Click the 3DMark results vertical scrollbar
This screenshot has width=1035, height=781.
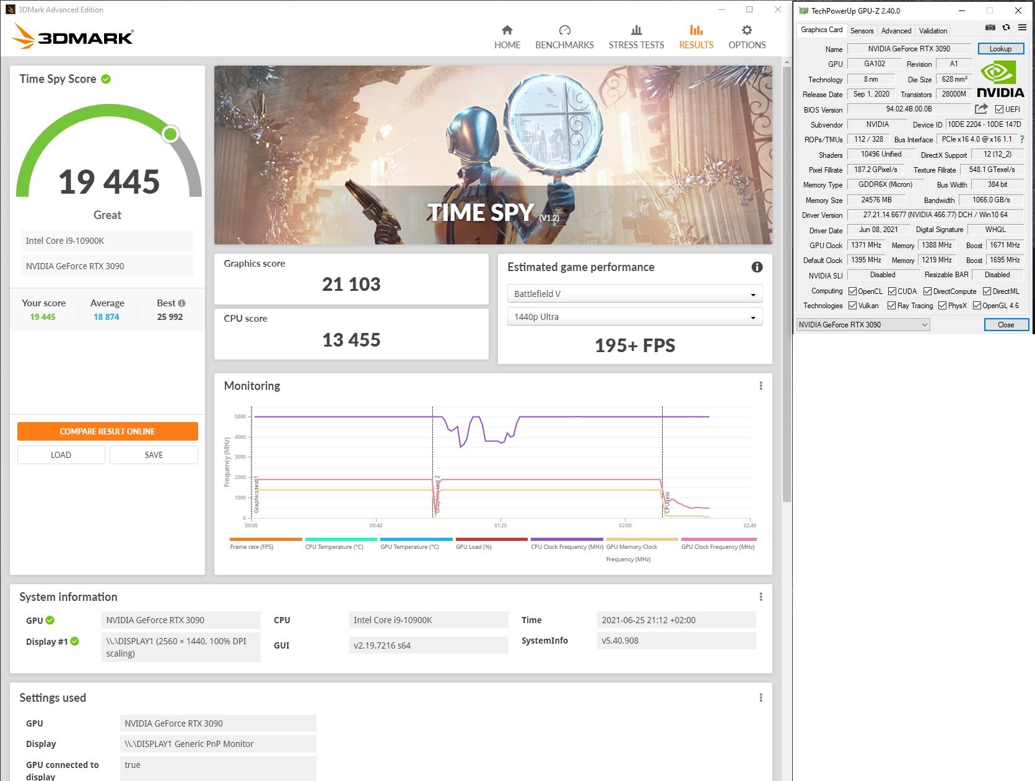(787, 285)
